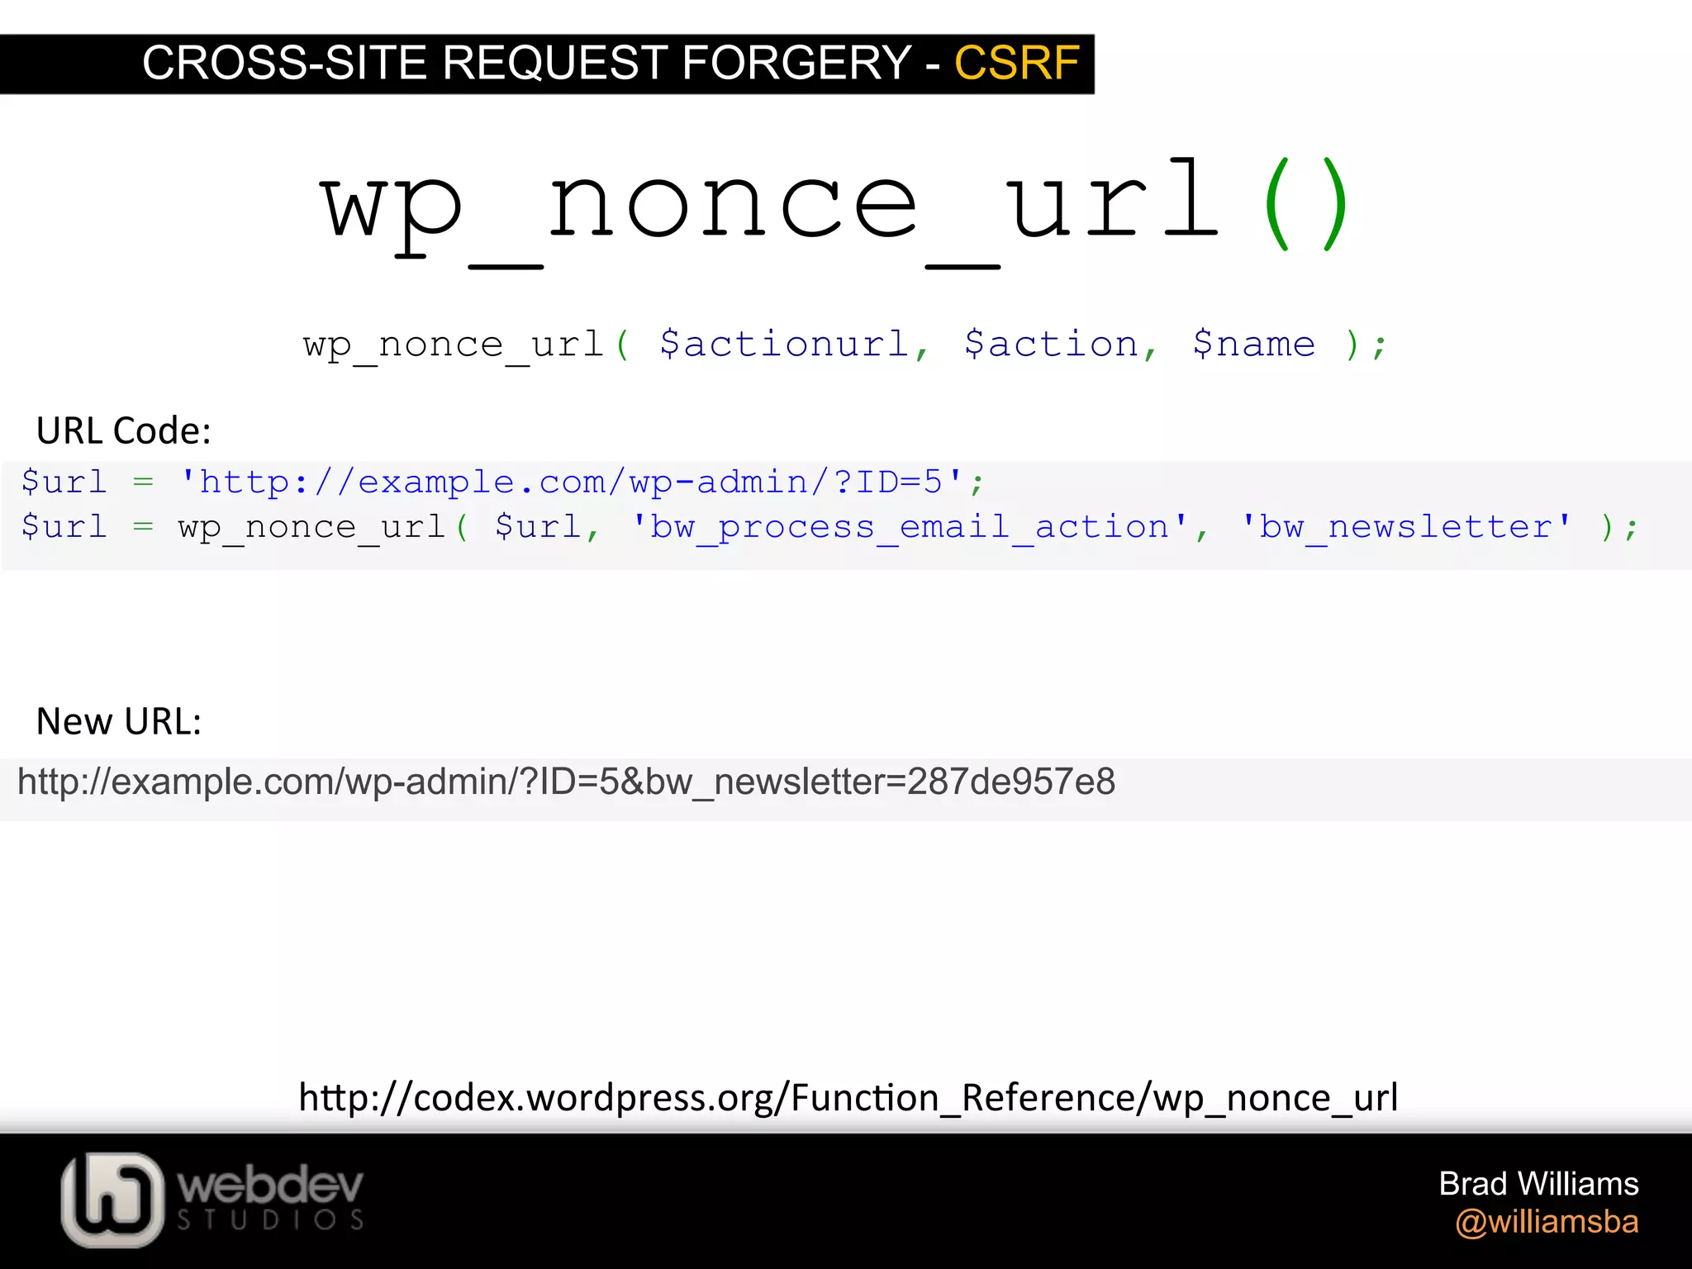Click the 'webdev STUDIOS' wordmark text
Image resolution: width=1692 pixels, height=1269 pixels.
coord(271,1197)
